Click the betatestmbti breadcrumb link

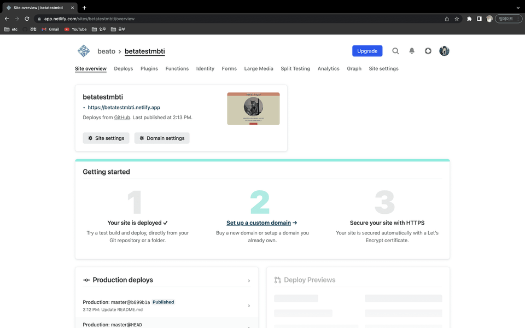(x=144, y=51)
